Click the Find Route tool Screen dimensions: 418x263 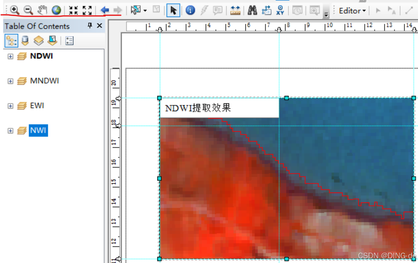[266, 10]
